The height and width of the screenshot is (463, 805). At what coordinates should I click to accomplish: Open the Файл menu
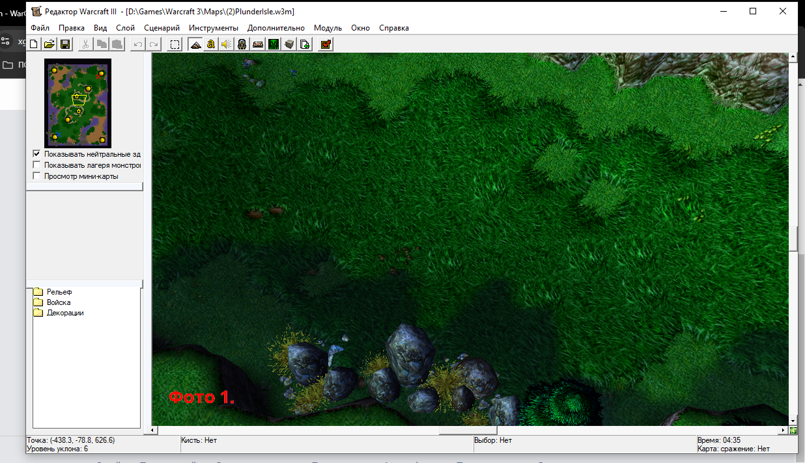(40, 28)
